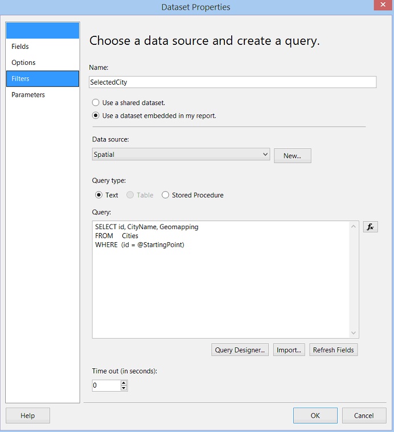The width and height of the screenshot is (394, 432).
Task: Click the query box scroll down arrow
Action: click(354, 333)
